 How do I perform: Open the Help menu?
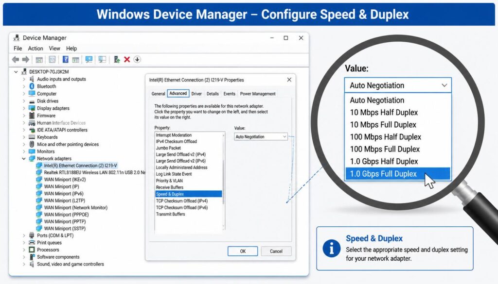[71, 49]
